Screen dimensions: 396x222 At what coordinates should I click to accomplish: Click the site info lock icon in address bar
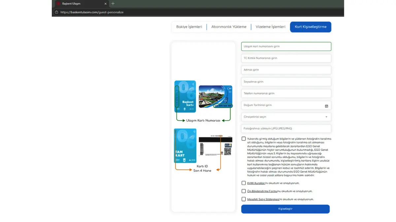pyautogui.click(x=56, y=12)
